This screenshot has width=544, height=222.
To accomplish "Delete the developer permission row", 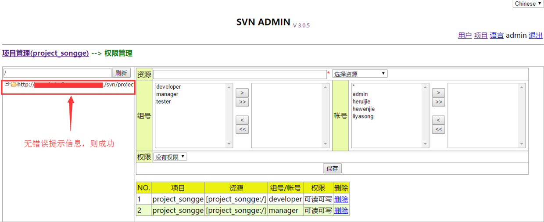I will (x=341, y=199).
